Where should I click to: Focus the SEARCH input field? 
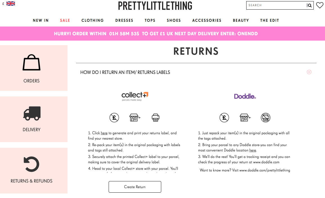pyautogui.click(x=277, y=5)
